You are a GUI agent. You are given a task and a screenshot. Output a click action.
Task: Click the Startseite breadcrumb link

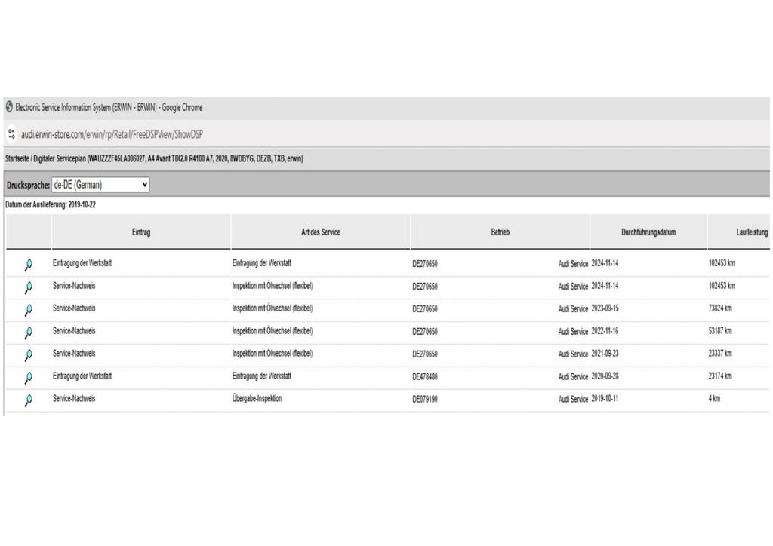click(x=21, y=159)
